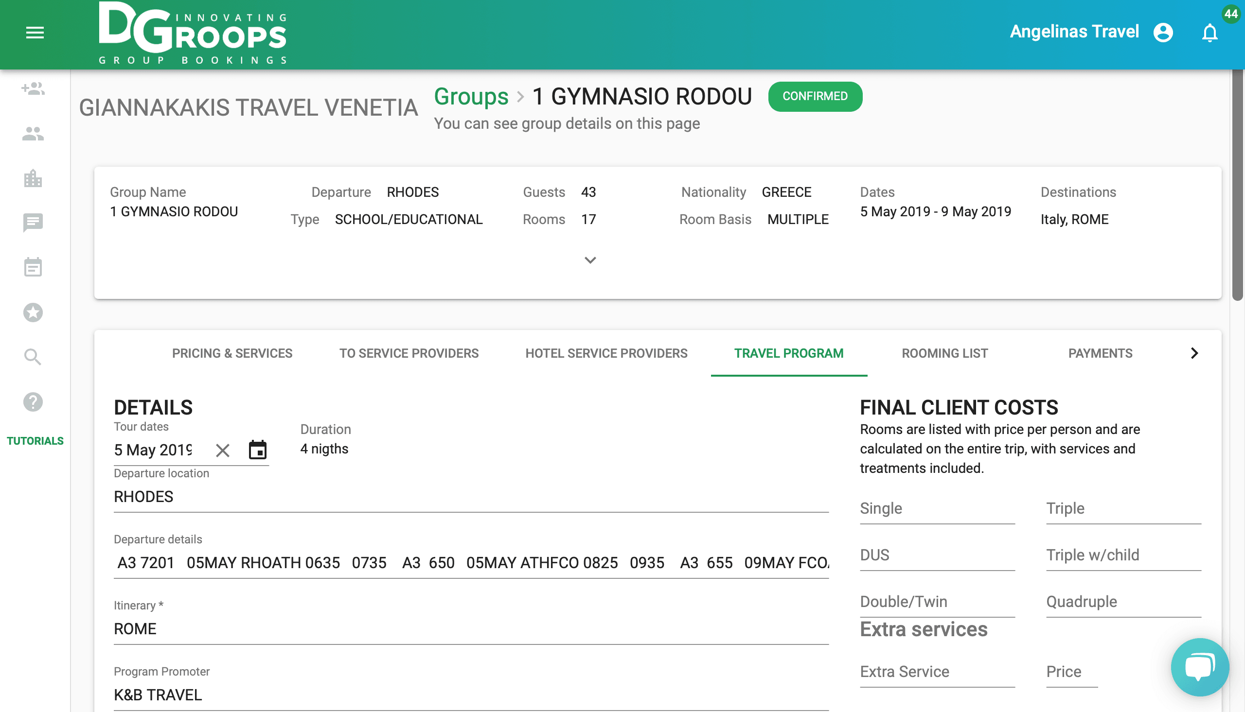Image resolution: width=1245 pixels, height=712 pixels.
Task: Open the Angelinas Travel account avatar
Action: coord(1163,32)
